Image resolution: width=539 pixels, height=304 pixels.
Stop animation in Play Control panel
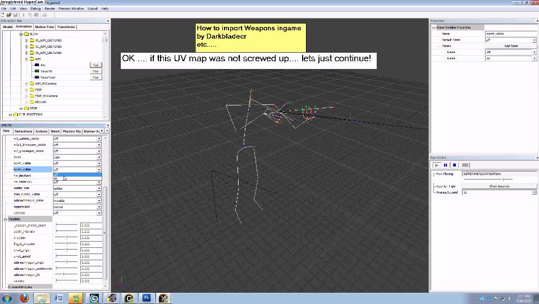tap(454, 165)
